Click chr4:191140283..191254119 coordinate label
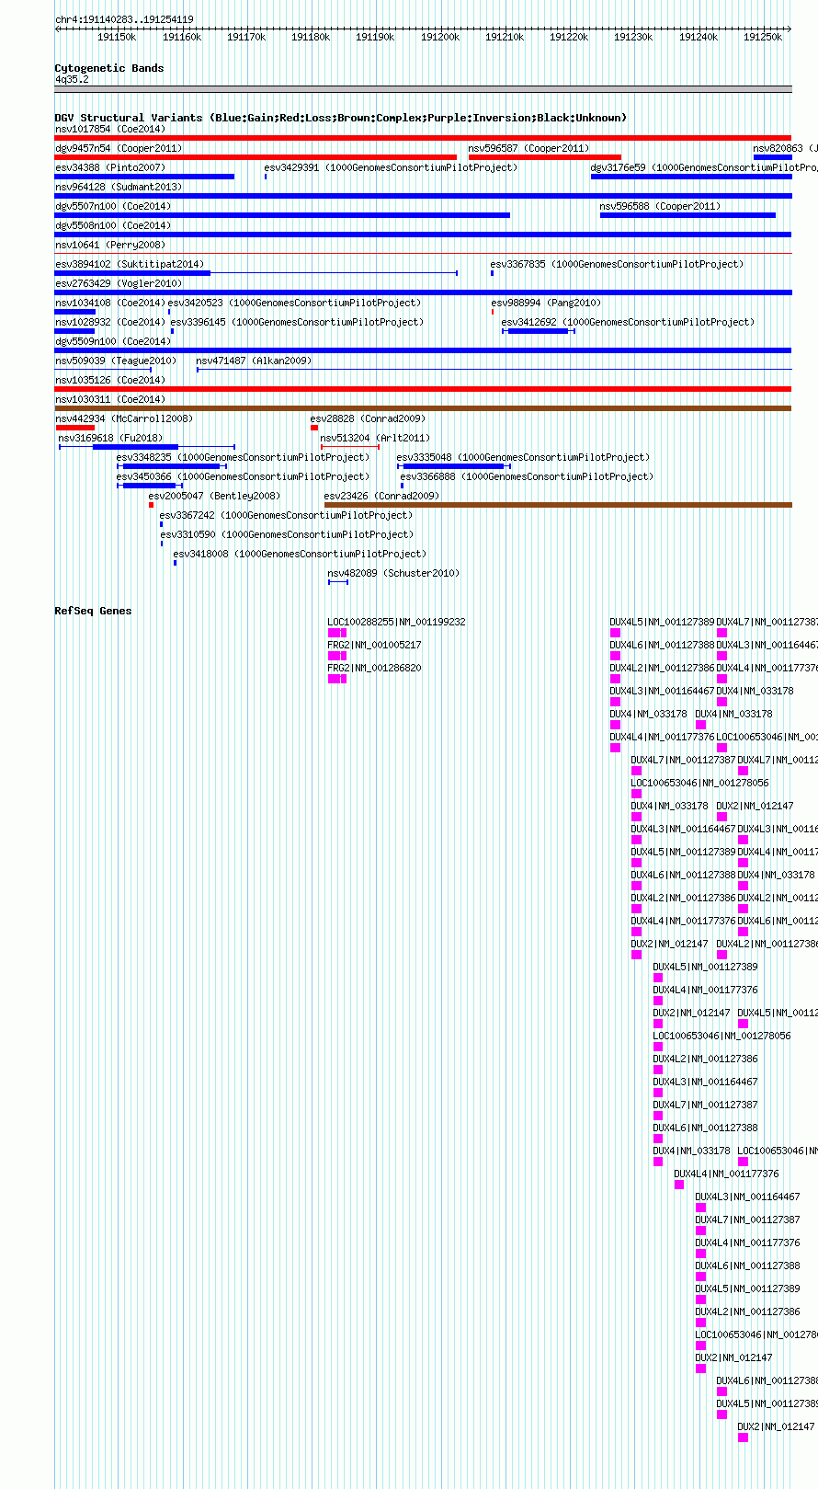 (x=124, y=19)
